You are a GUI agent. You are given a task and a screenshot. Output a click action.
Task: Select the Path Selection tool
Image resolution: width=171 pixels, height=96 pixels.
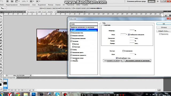[x=1, y=64]
